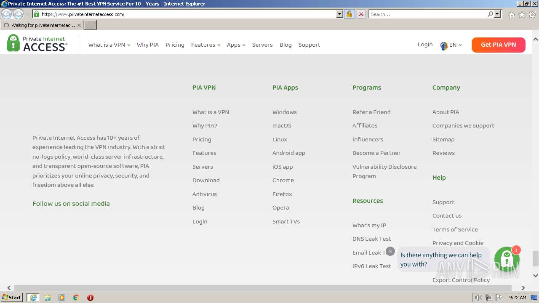Open a new blank tab
The width and height of the screenshot is (539, 303).
(x=91, y=25)
